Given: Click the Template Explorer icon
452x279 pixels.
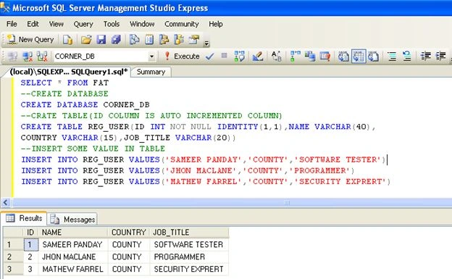Looking at the screenshot, I should (x=179, y=40).
